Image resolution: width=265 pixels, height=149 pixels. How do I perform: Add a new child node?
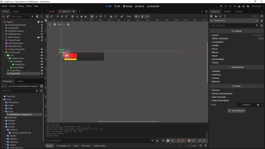point(3,16)
